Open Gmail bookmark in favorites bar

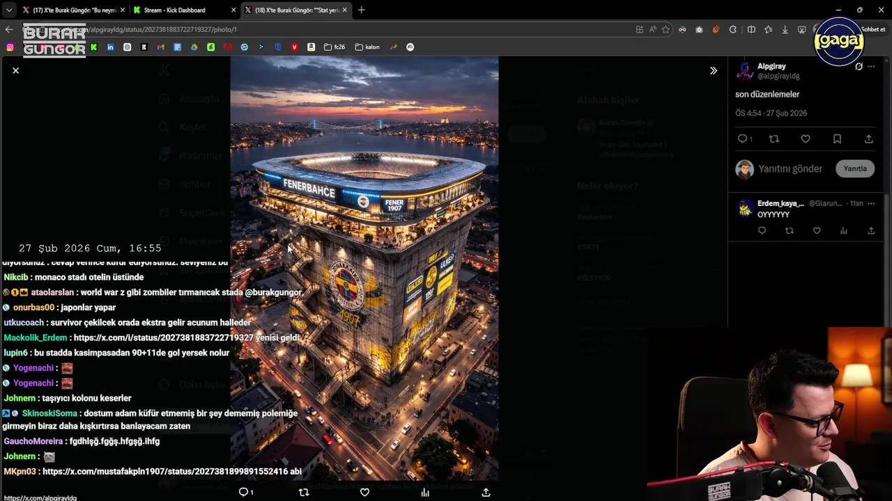160,47
